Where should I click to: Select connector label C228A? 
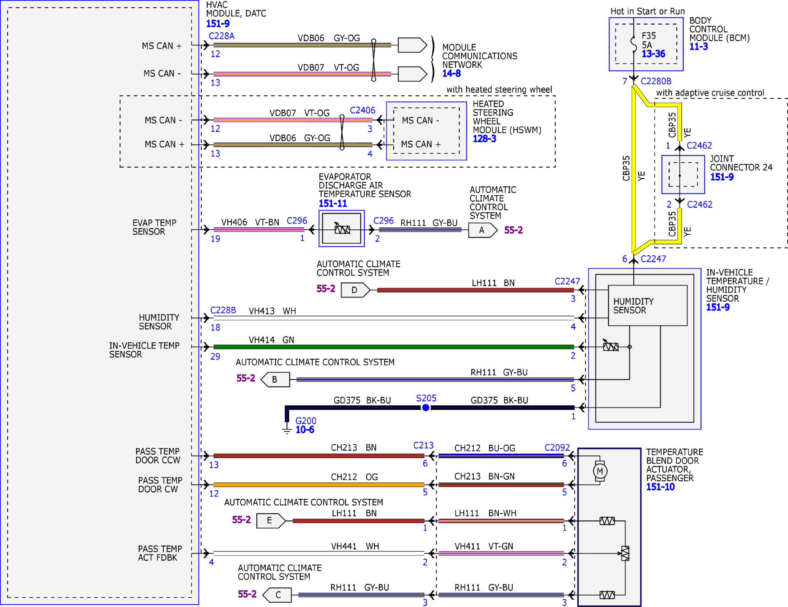(x=222, y=36)
